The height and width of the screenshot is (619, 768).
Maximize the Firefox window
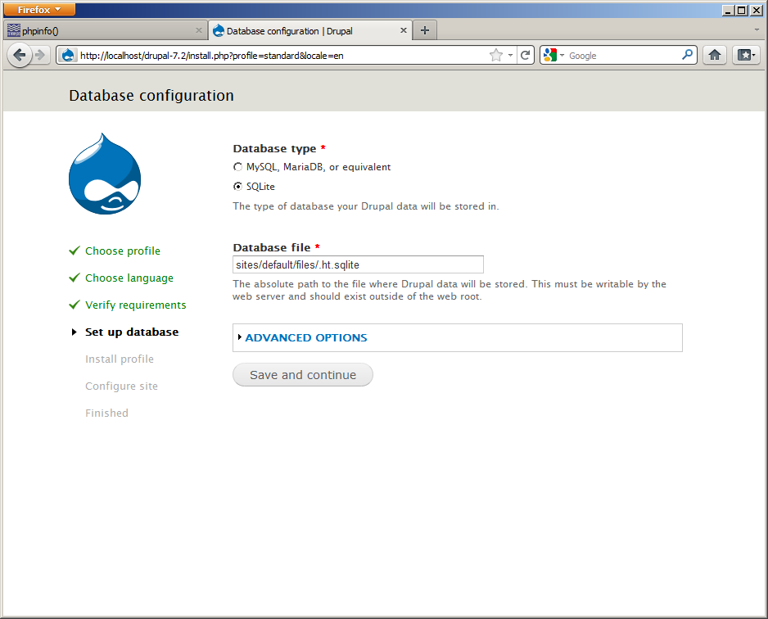pyautogui.click(x=742, y=10)
